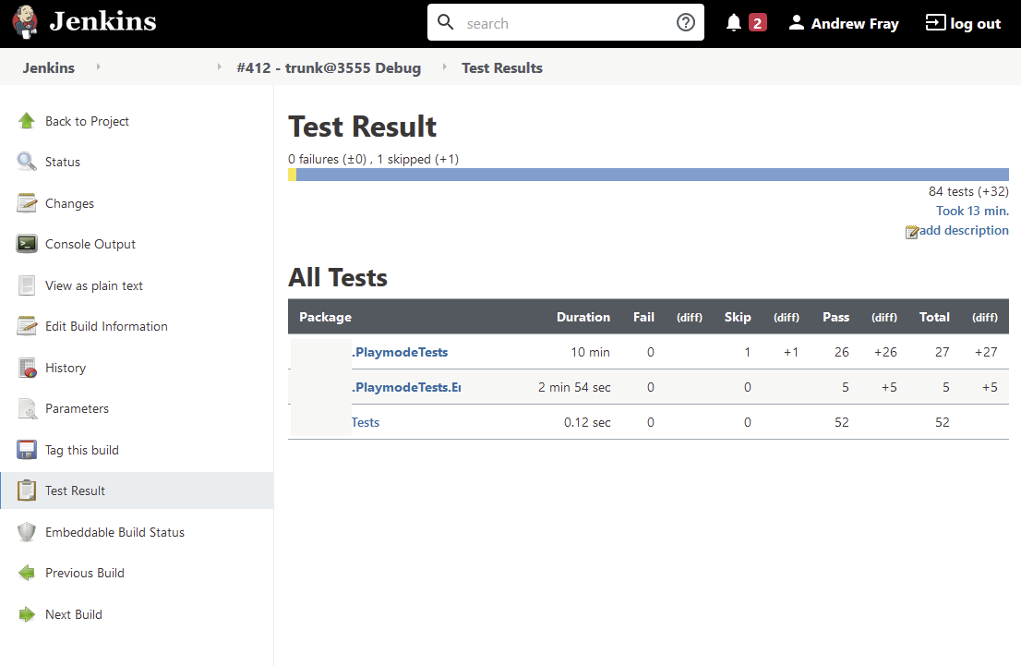
Task: Select the '10 min' duration cell
Action: [x=590, y=353]
